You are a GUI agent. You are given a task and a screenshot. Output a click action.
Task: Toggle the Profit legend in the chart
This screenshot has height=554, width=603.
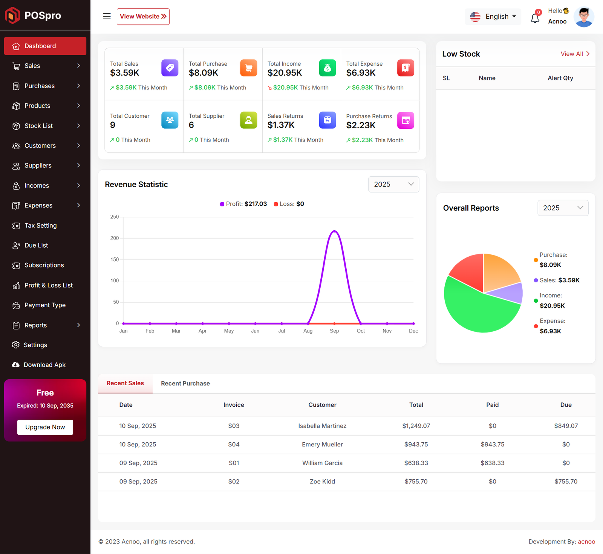coord(243,204)
